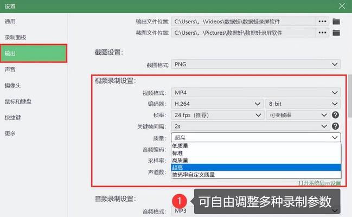Image resolution: width=352 pixels, height=217 pixels.
Task: Browse for screenshot file location path
Action: coord(322,33)
